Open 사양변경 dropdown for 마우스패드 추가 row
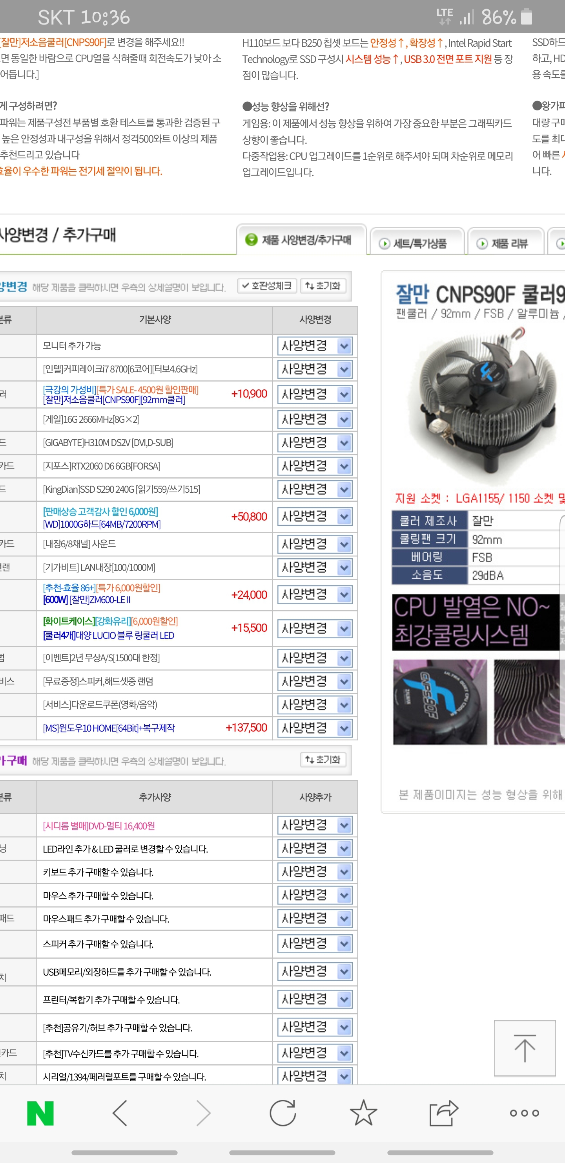The image size is (565, 1163). pos(315,918)
